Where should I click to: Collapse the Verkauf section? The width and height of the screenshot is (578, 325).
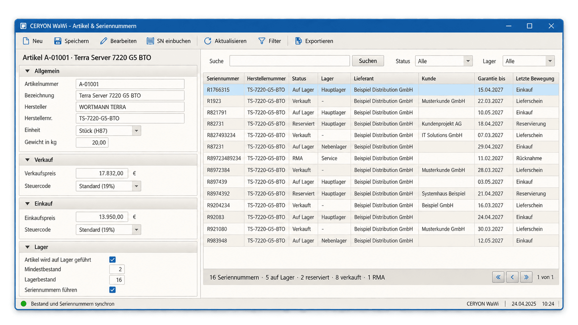(27, 160)
